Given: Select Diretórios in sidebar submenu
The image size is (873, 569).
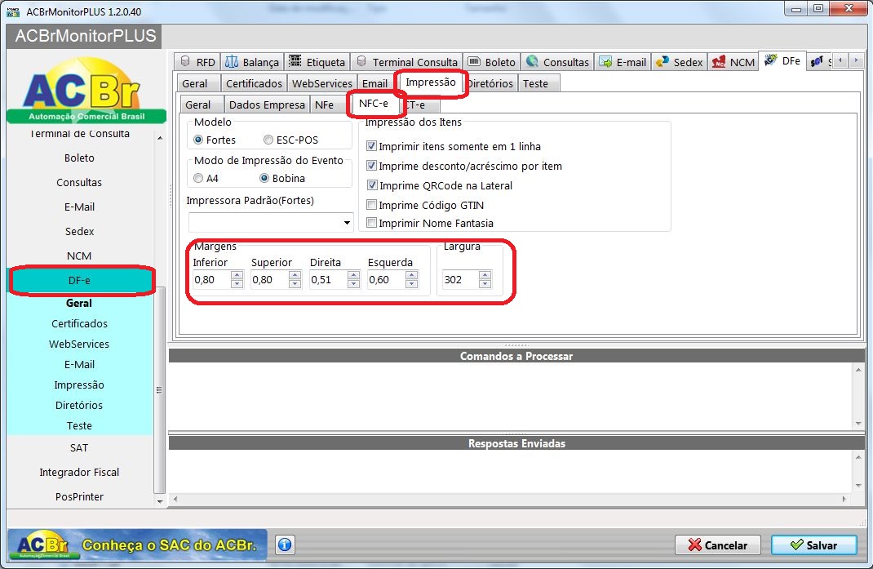Looking at the screenshot, I should (x=79, y=405).
